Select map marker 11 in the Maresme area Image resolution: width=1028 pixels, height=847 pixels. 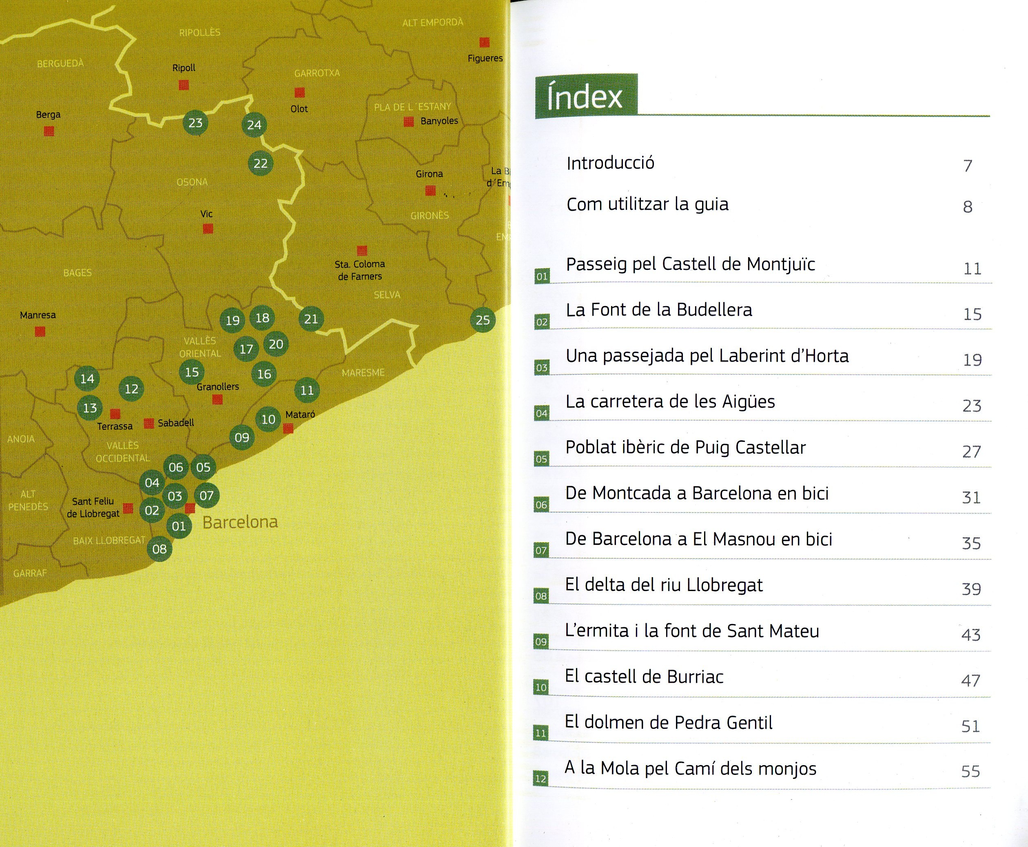[x=308, y=390]
